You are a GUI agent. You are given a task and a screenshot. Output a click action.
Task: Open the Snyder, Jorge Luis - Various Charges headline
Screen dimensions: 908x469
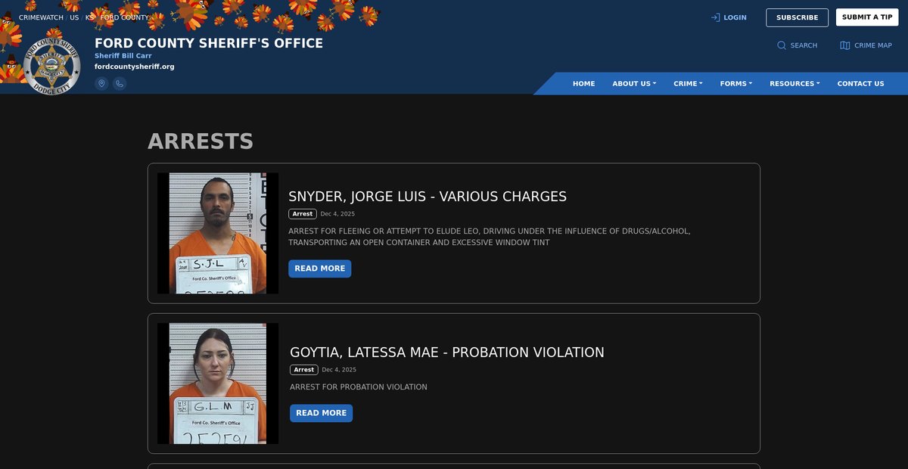428,197
